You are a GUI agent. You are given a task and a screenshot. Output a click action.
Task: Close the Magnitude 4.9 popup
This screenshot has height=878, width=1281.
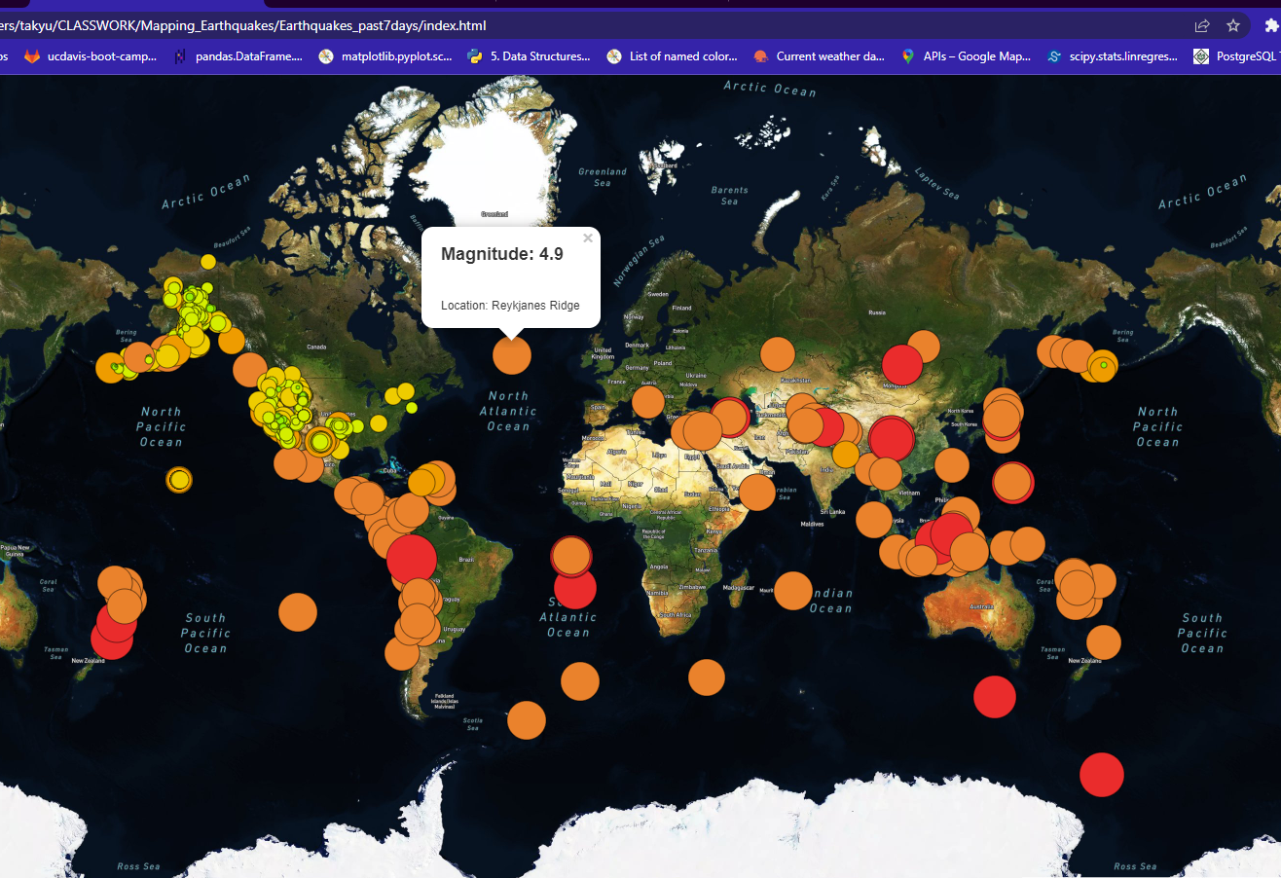[588, 238]
